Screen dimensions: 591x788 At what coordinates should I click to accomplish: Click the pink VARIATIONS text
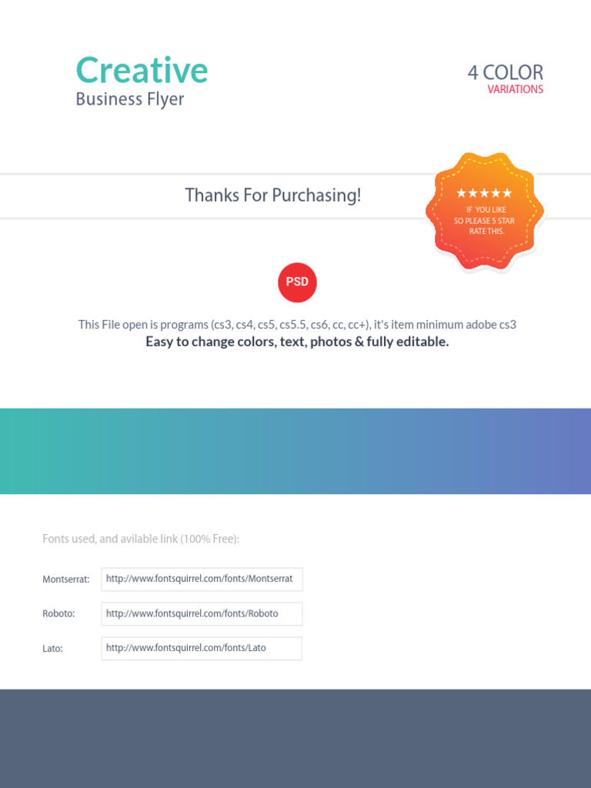click(x=515, y=89)
